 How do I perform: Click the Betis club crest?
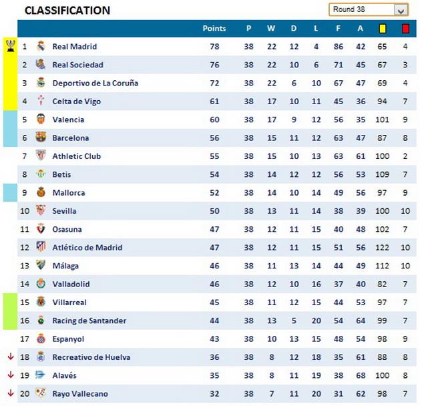click(41, 174)
